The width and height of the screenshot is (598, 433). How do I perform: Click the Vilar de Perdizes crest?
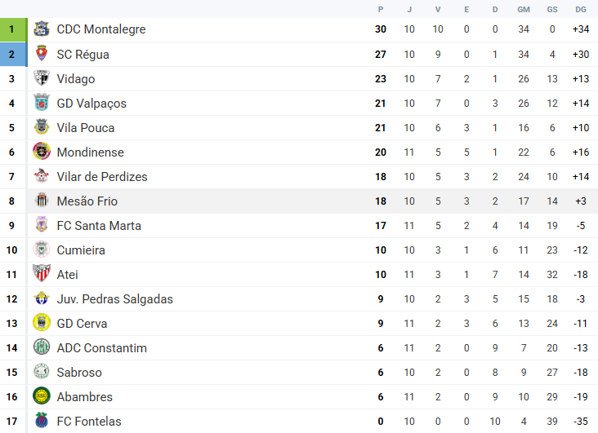point(41,176)
